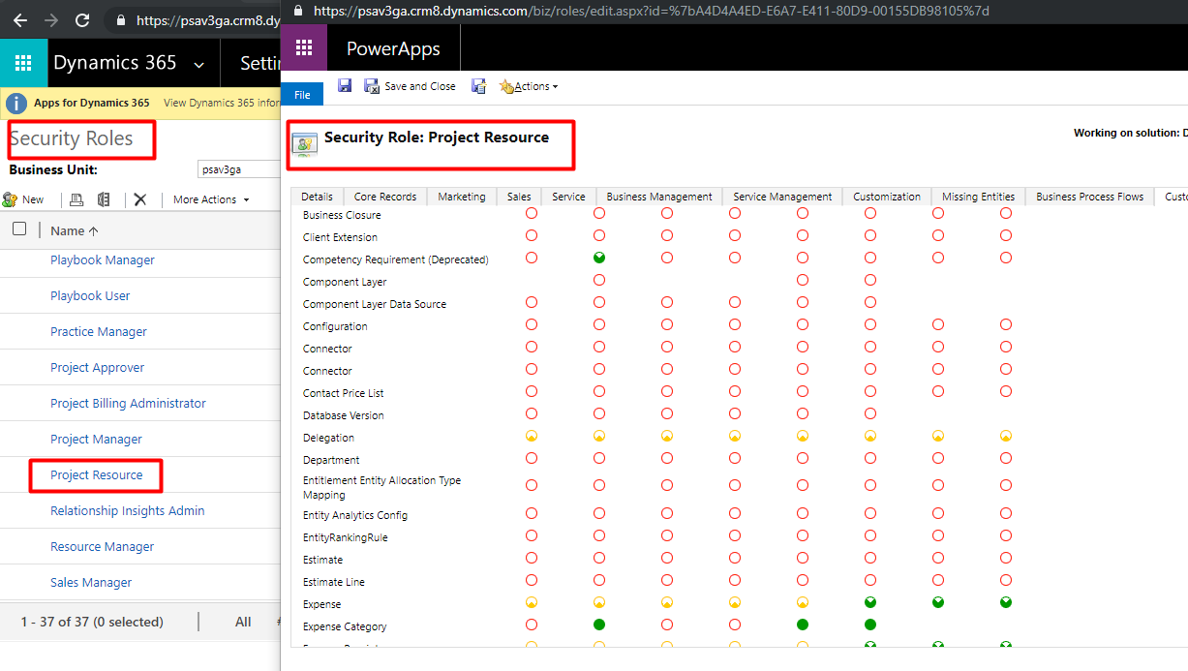This screenshot has height=671, width=1188.
Task: Reload the page with browser refresh icon
Action: [x=82, y=19]
